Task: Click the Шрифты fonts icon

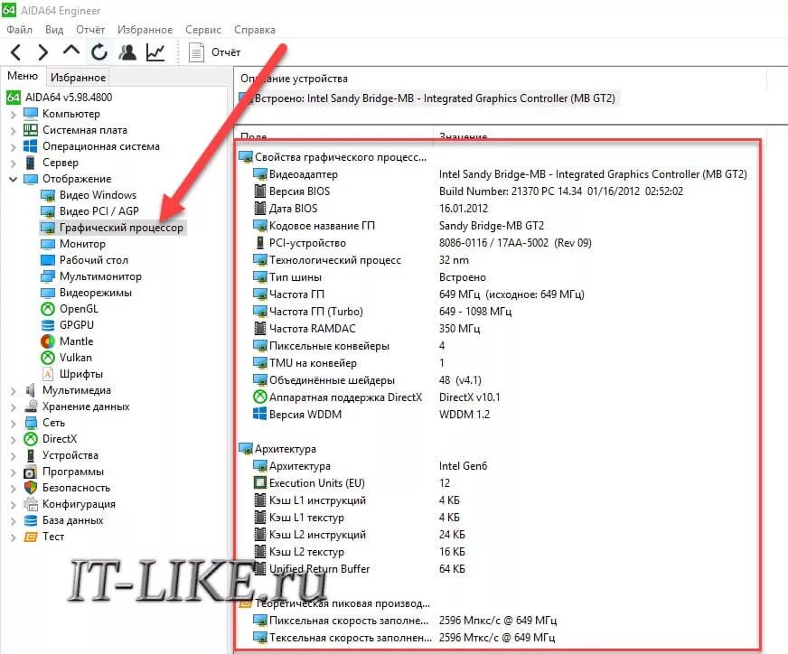Action: point(47,374)
